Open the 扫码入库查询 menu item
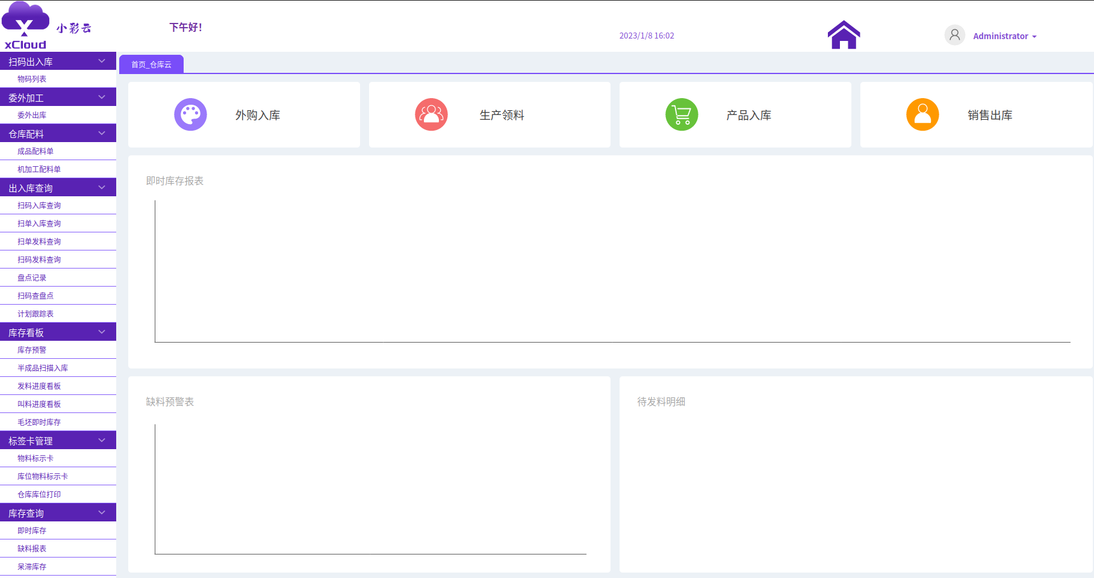This screenshot has height=578, width=1094. tap(58, 205)
